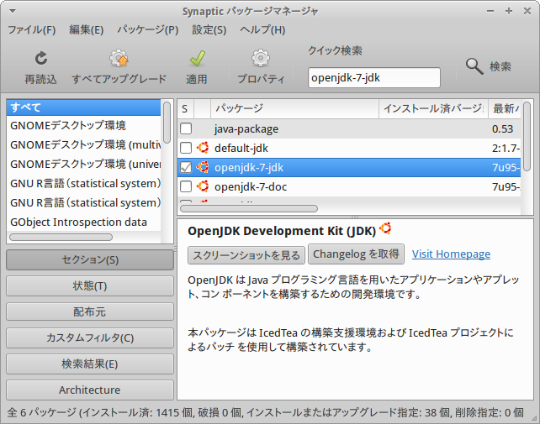Click the package list horizontal scrollbar

click(249, 208)
